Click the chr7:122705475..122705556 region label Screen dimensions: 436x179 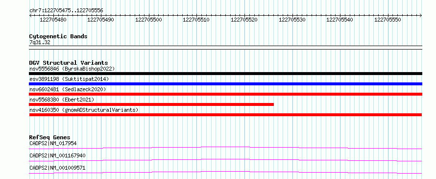[66, 10]
